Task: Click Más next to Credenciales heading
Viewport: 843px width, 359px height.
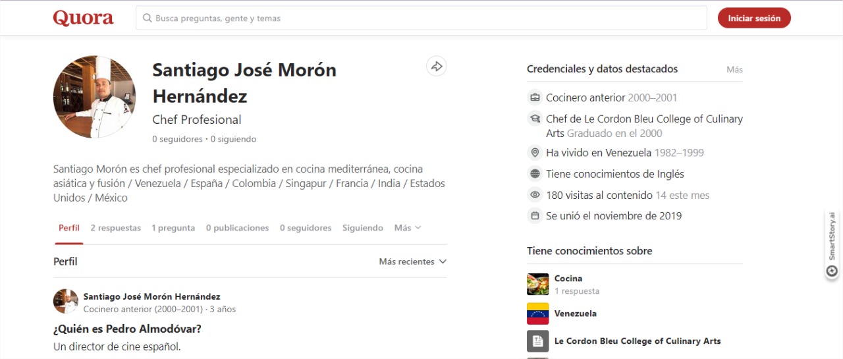Action: 734,69
